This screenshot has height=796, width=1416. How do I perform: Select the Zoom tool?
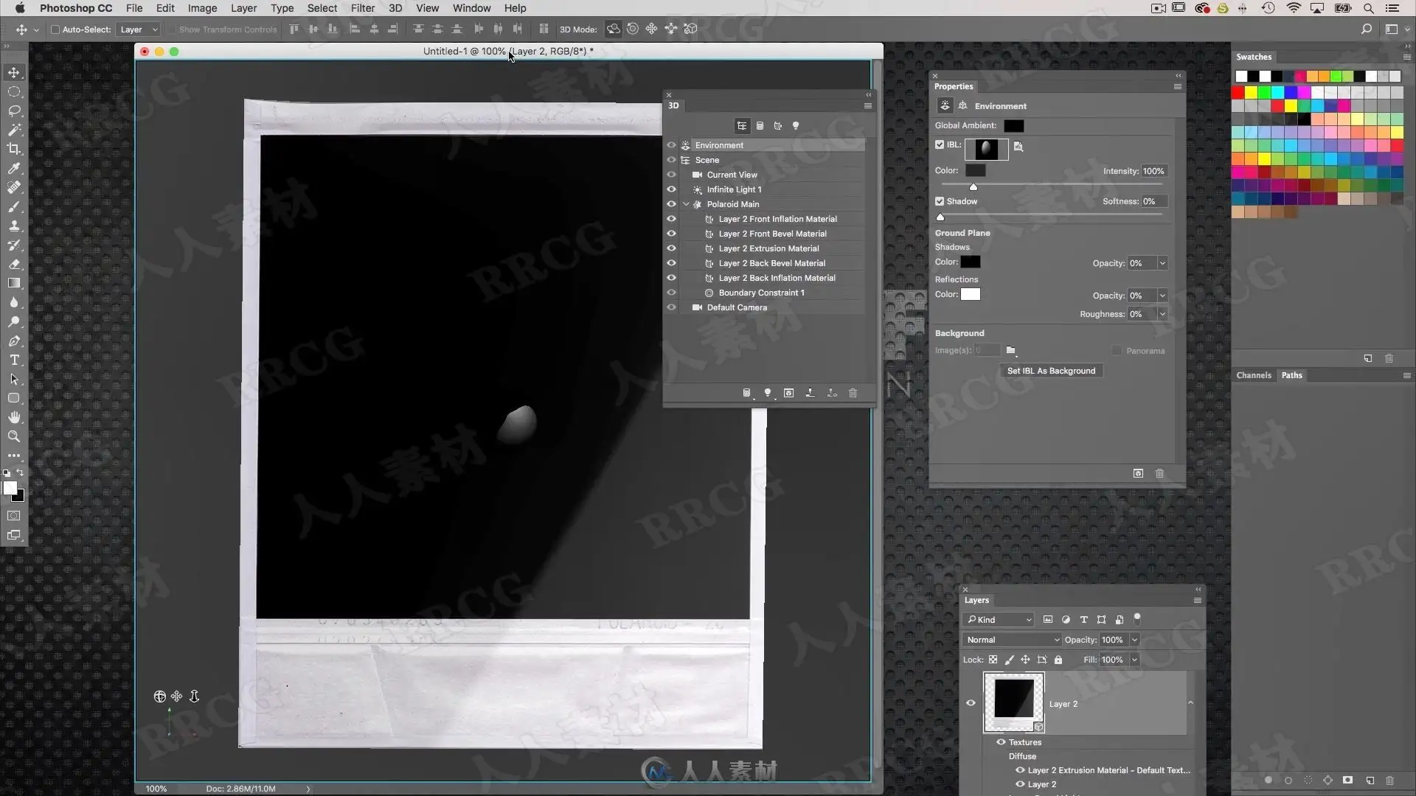(x=14, y=436)
